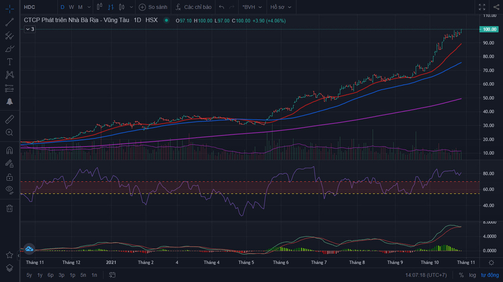This screenshot has height=282, width=503.
Task: Expand the indicator legend showing 3
Action: pos(29,29)
